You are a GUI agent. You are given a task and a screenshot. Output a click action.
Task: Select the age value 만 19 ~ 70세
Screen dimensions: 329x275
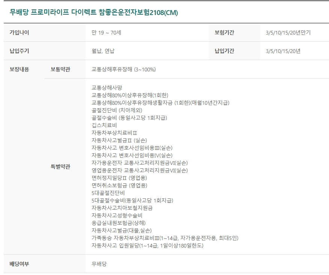pos(106,33)
